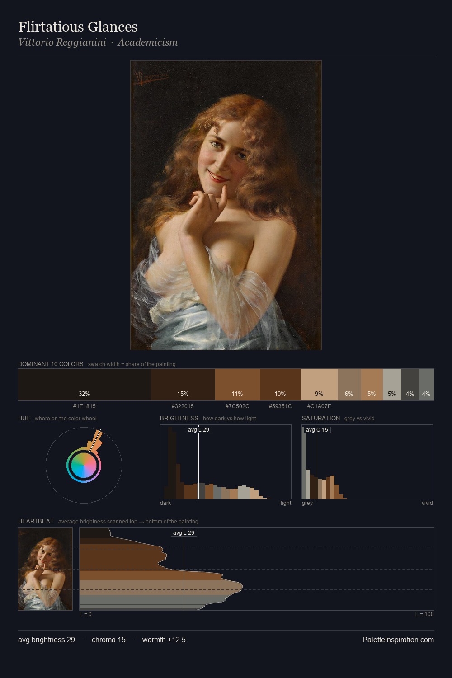Open the small heartbeat painting thumbnail
This screenshot has width=452, height=678.
45,569
